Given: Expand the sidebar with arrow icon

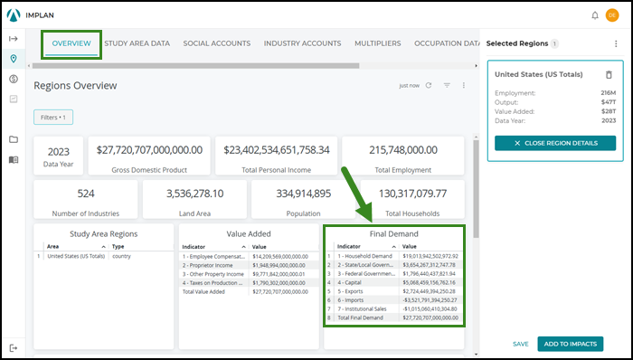Looking at the screenshot, I should [14, 39].
